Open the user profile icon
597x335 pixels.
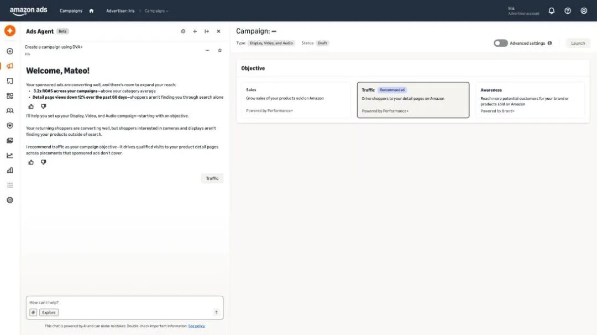584,10
